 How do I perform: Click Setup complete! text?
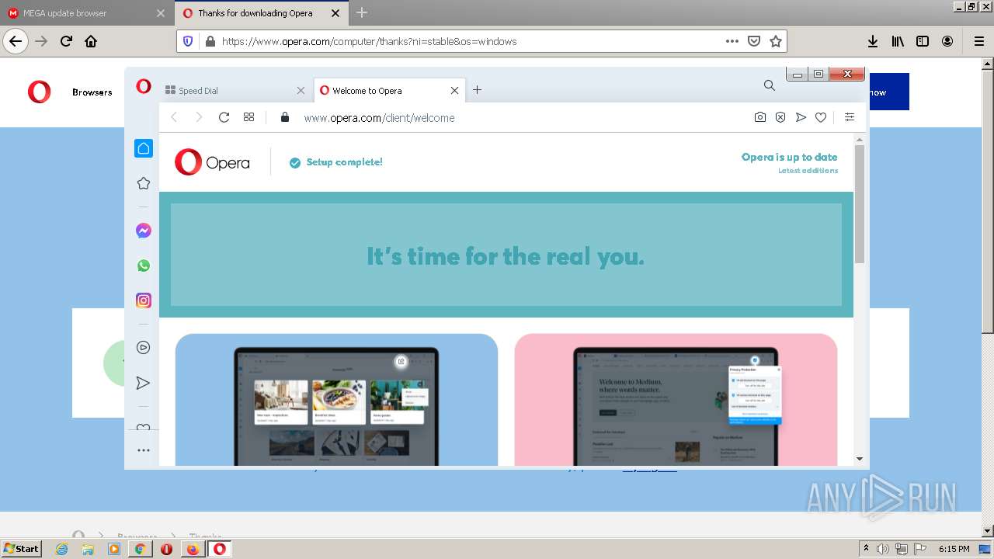tap(344, 162)
